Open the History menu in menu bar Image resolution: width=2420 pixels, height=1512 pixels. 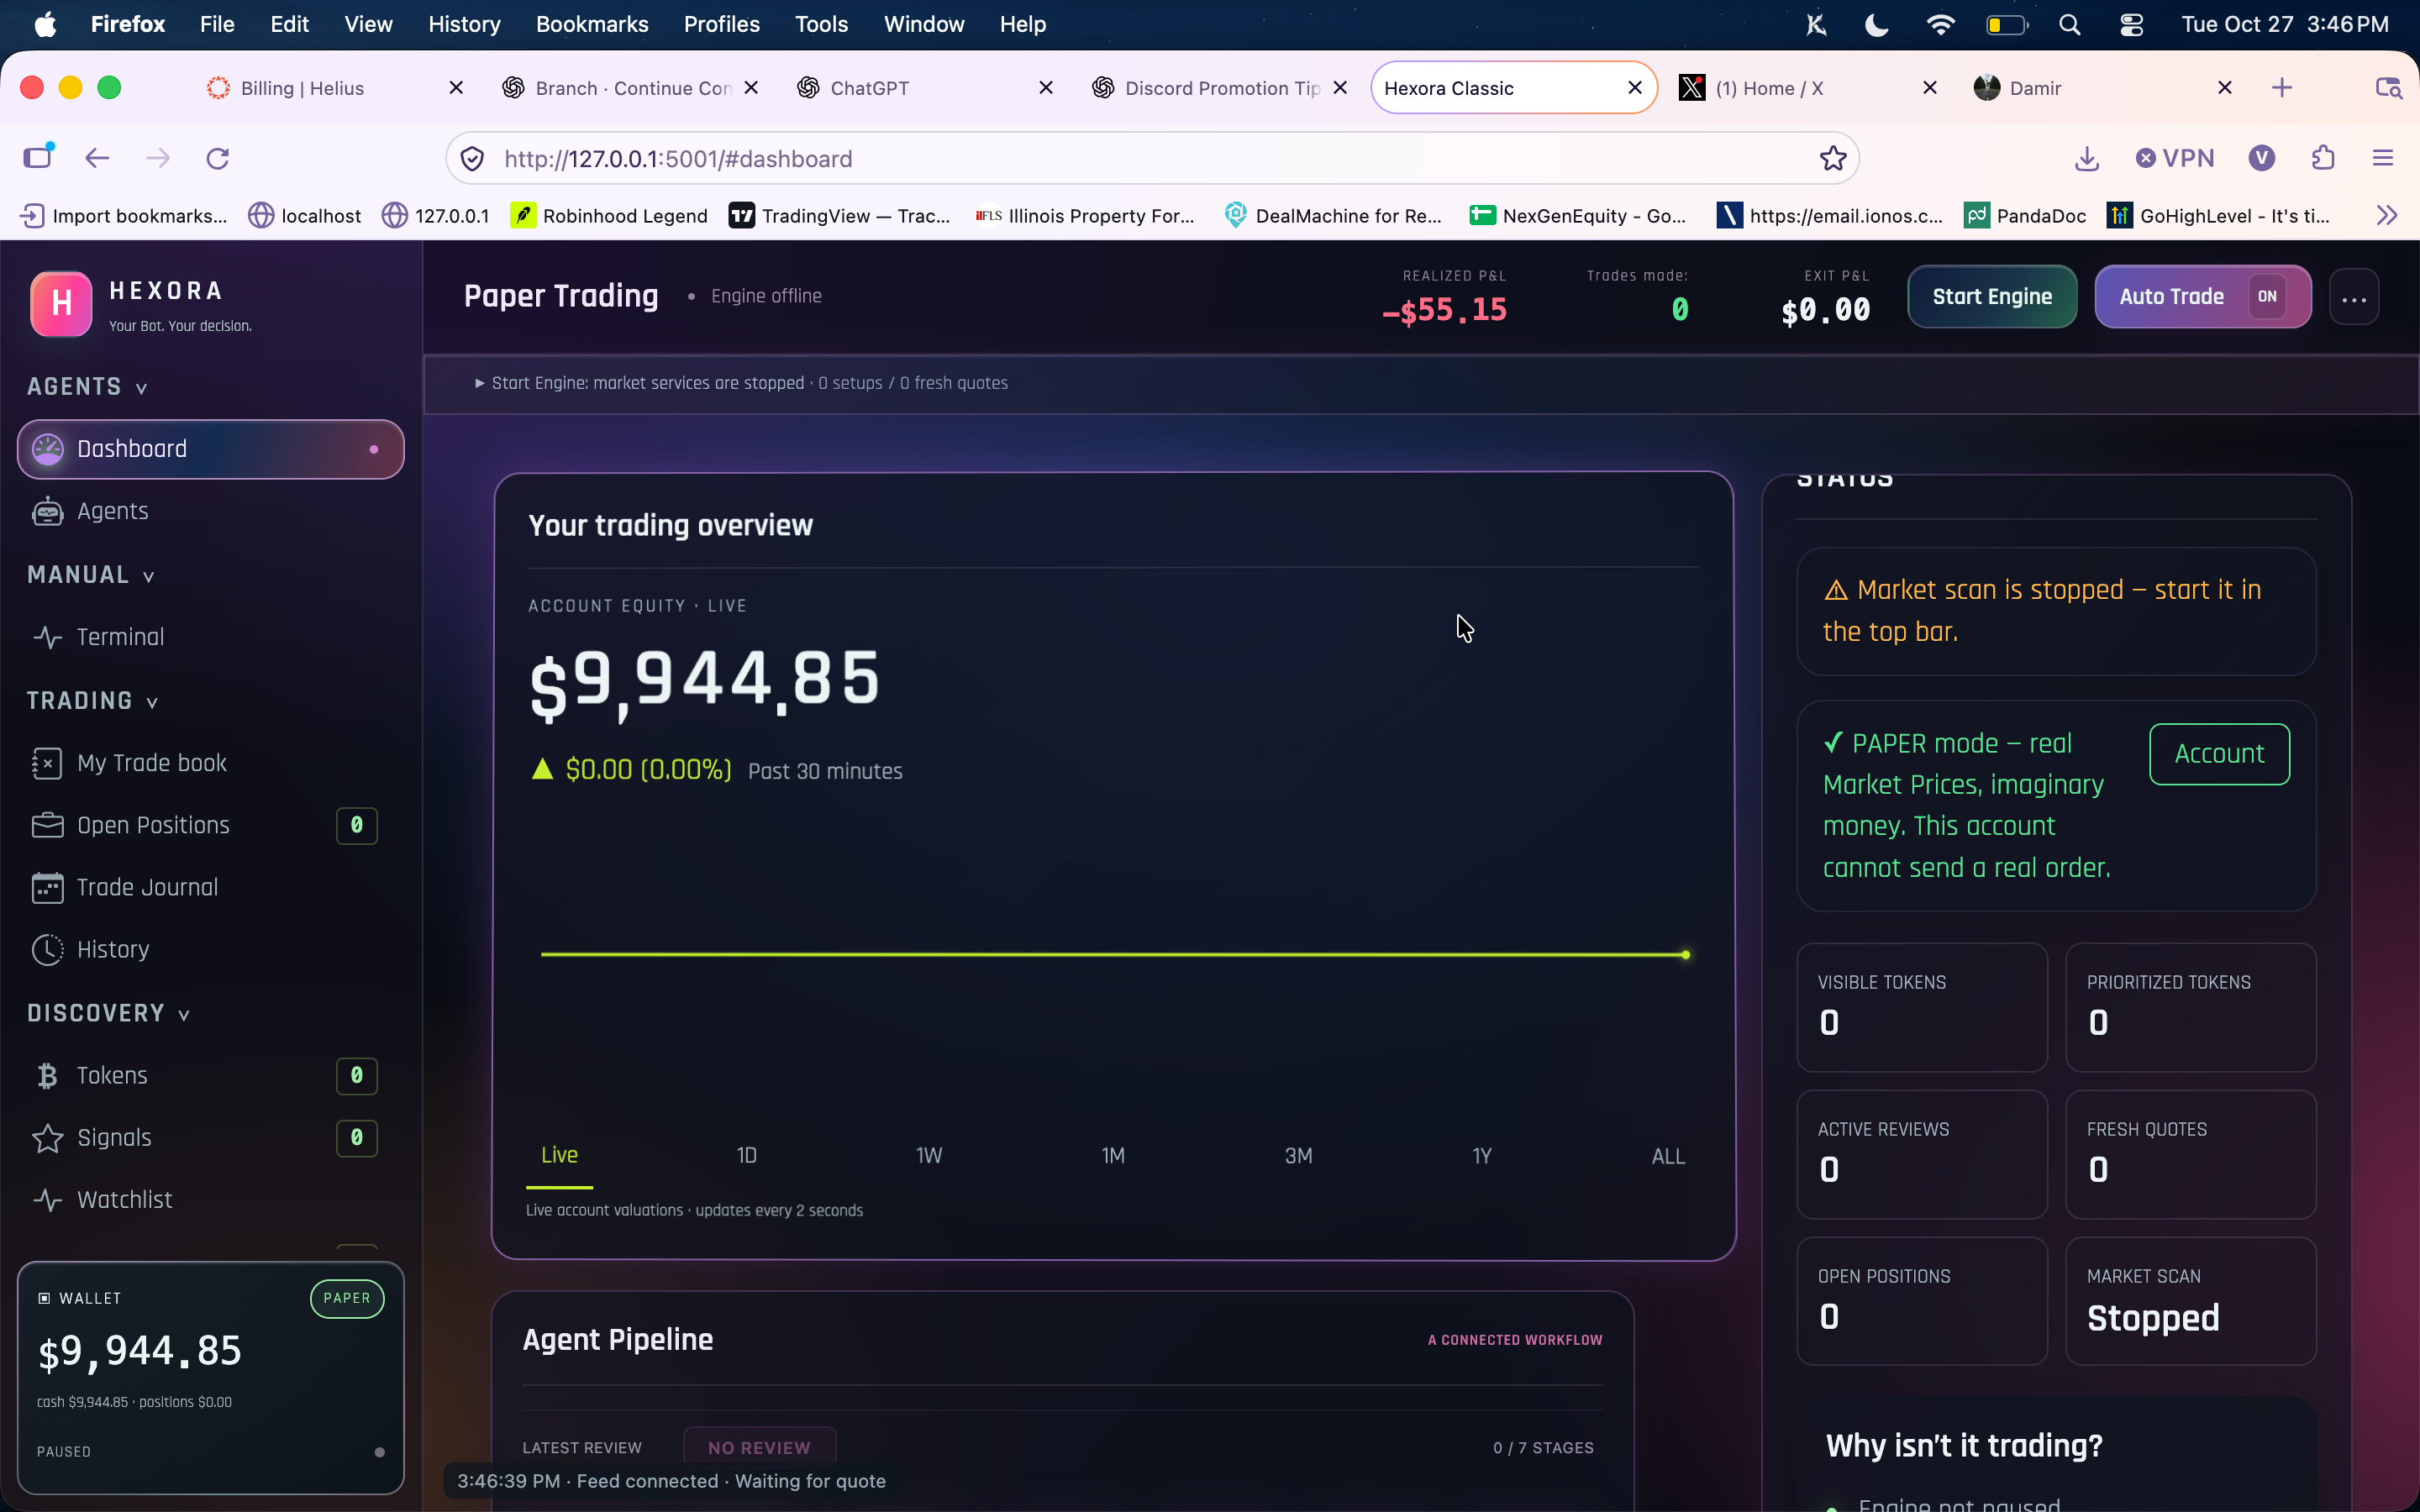point(464,24)
